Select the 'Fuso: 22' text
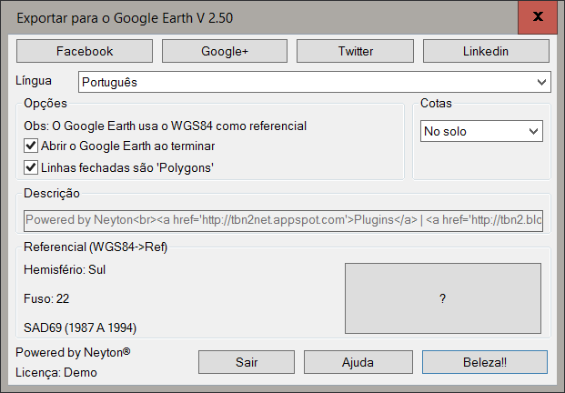This screenshot has width=565, height=393. pos(46,298)
